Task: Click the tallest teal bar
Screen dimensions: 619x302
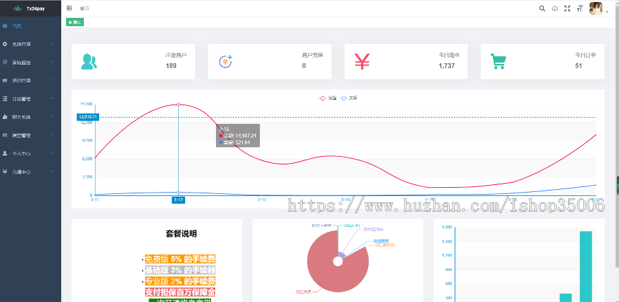Action: point(586,266)
